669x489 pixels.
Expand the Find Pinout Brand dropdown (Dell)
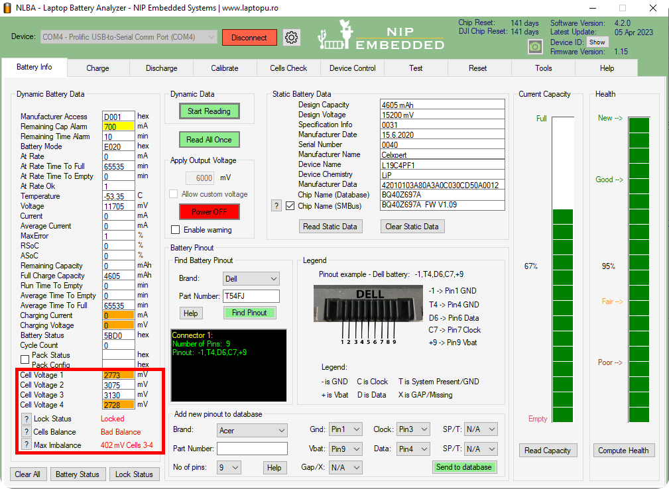251,279
